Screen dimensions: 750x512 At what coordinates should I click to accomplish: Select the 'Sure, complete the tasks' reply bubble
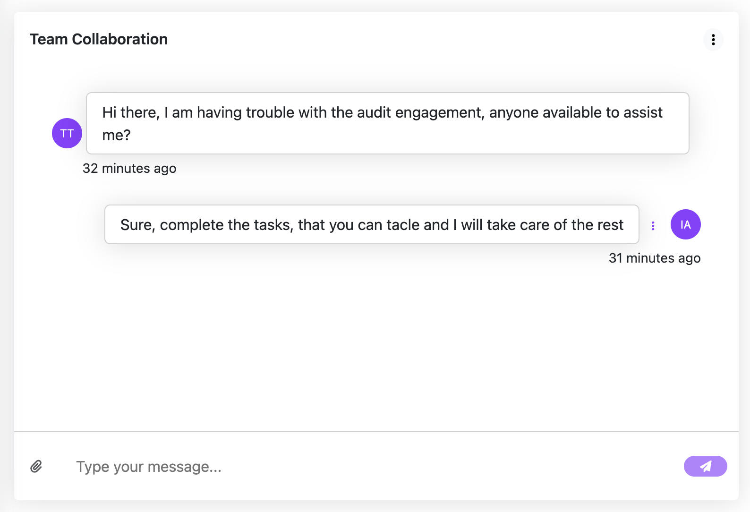point(372,224)
